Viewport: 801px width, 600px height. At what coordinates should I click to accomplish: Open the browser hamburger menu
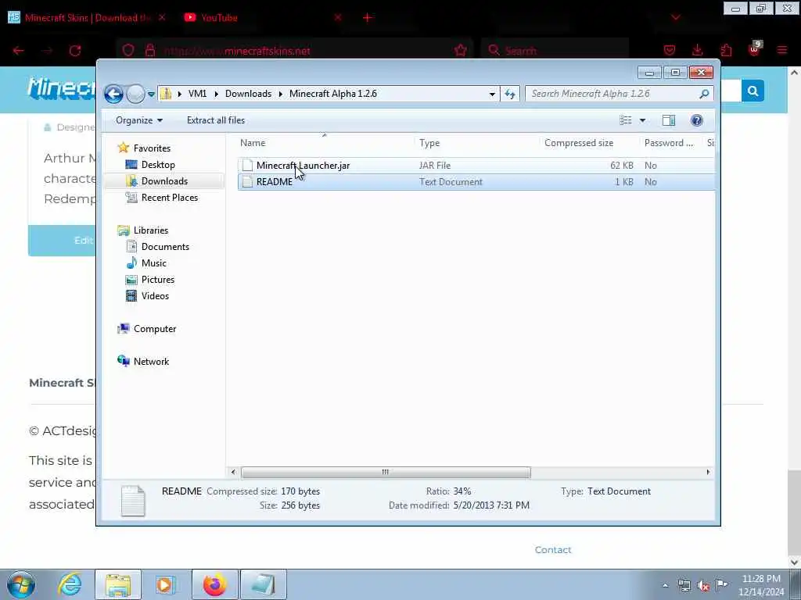coord(782,51)
